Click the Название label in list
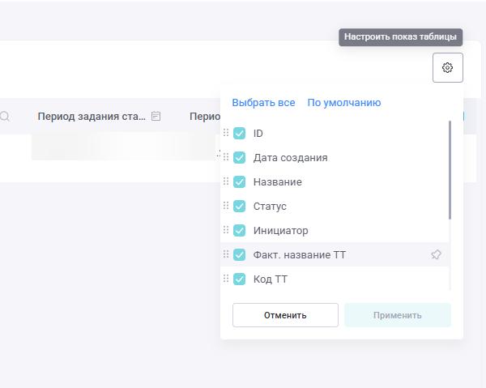 [277, 182]
